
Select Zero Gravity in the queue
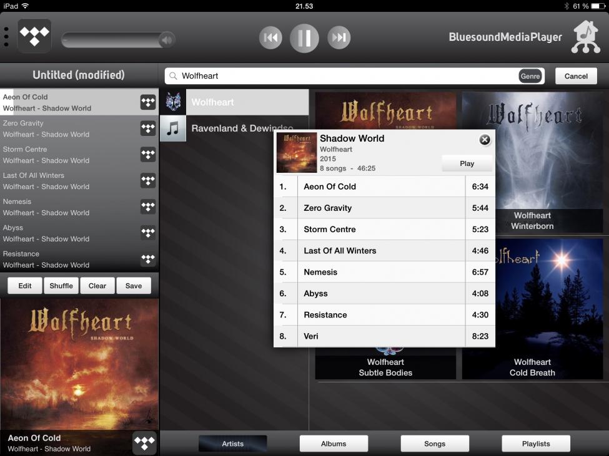(79, 129)
